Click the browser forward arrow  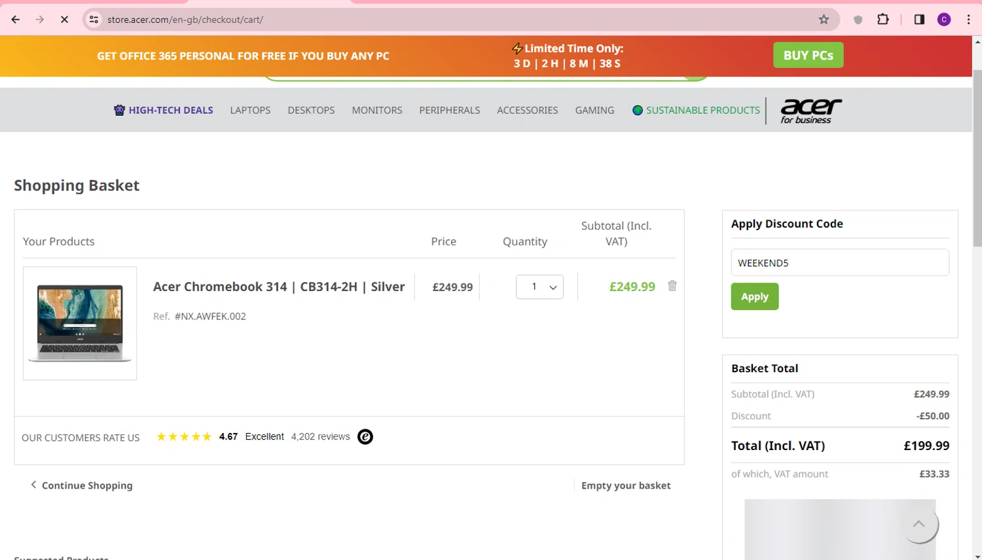click(40, 20)
